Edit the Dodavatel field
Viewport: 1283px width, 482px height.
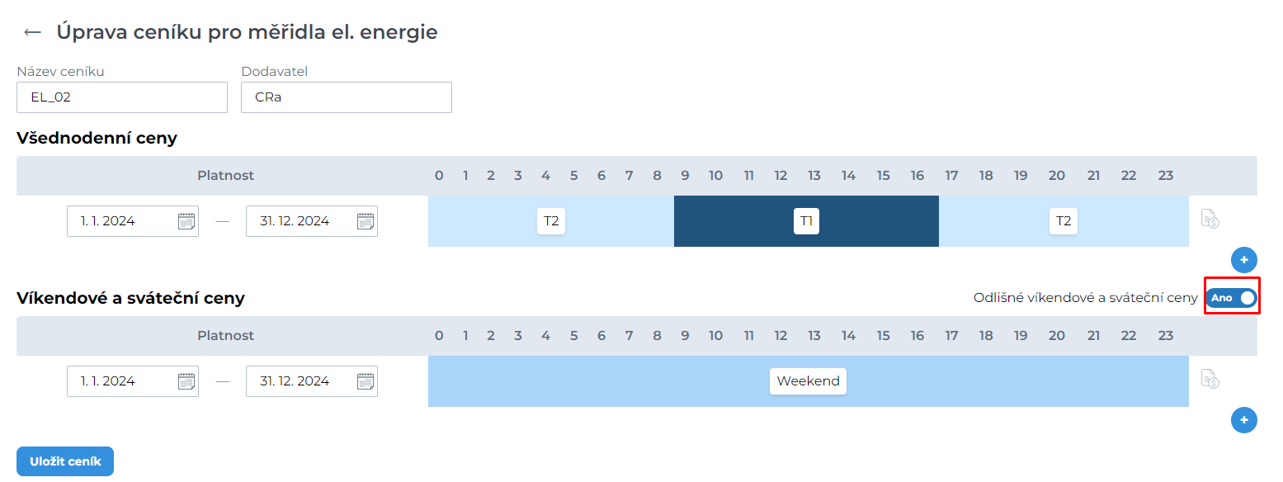(347, 97)
